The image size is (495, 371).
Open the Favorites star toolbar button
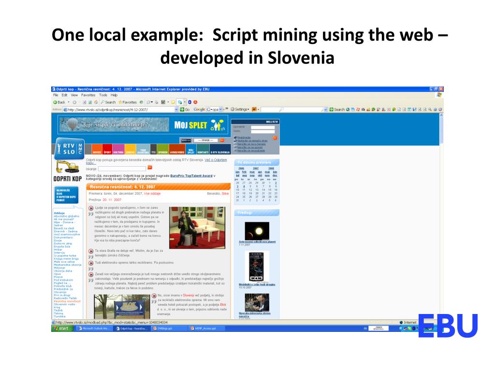tap(127, 102)
